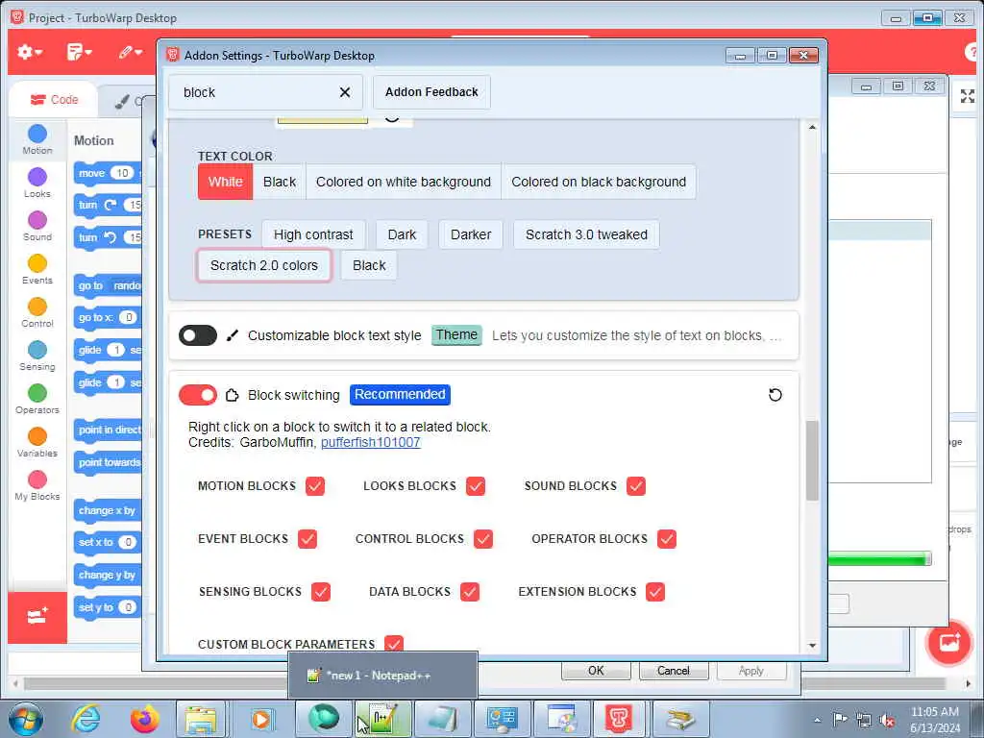Open the File menu dropdown in TurboWarp
Screen dimensions: 984x738
tap(79, 52)
